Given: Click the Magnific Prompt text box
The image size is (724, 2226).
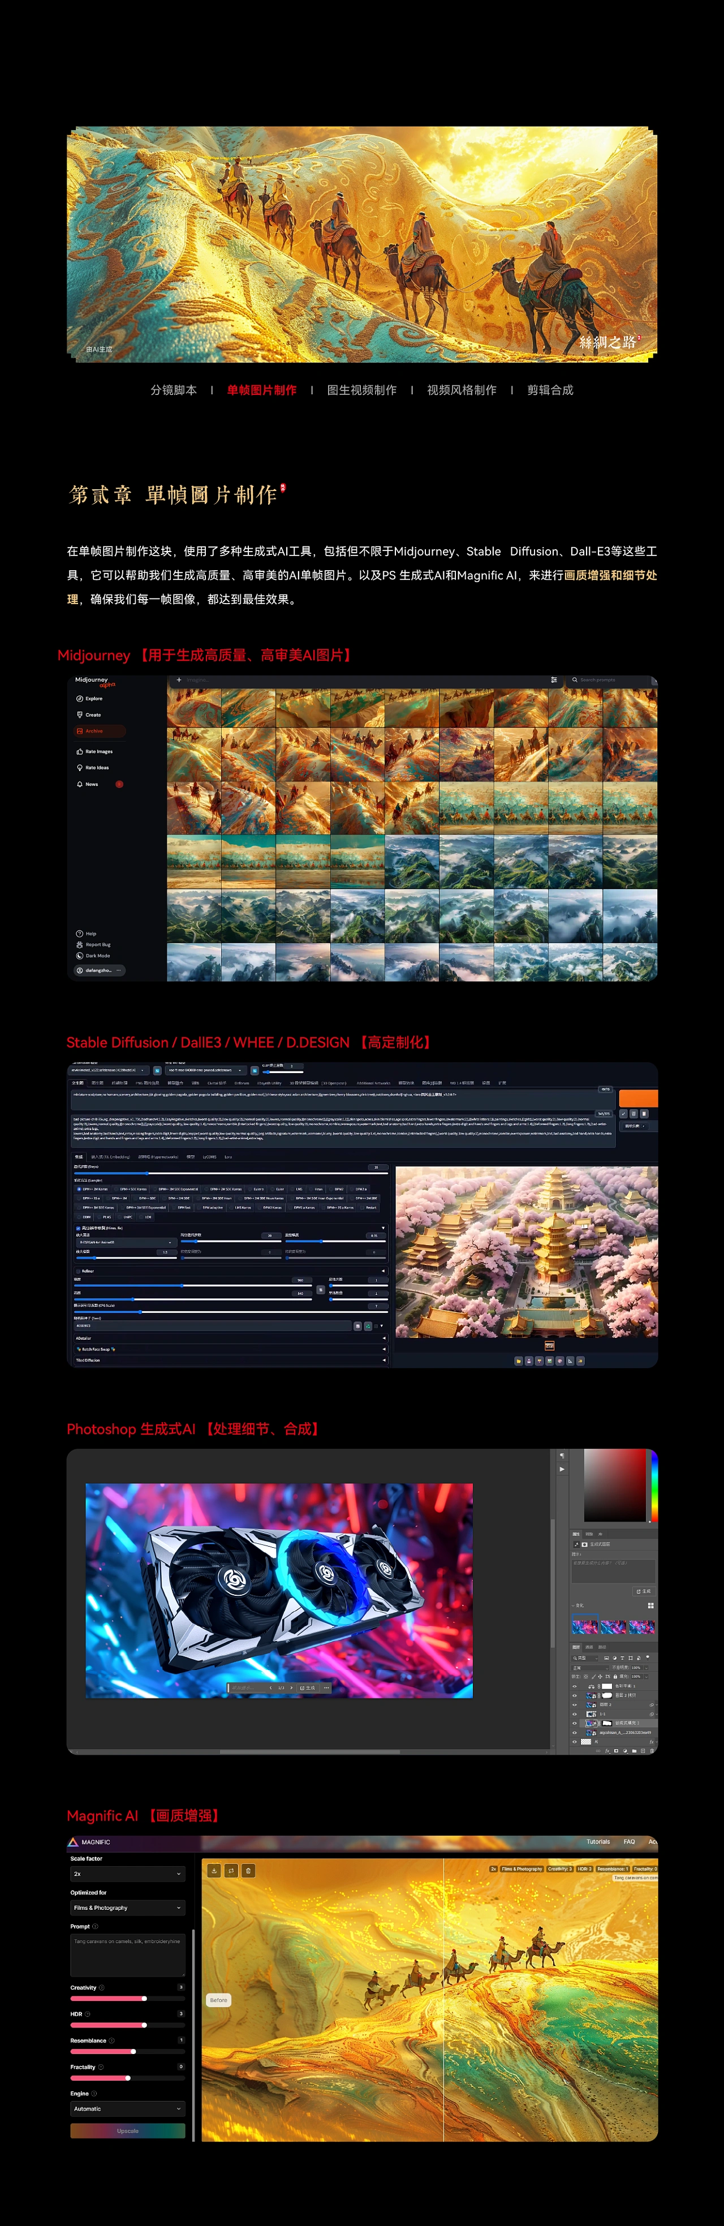Looking at the screenshot, I should click(128, 1954).
